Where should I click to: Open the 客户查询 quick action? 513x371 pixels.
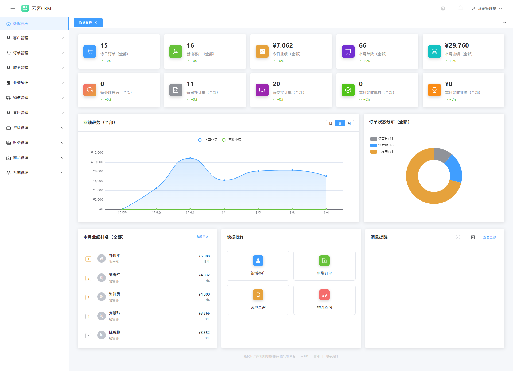258,300
